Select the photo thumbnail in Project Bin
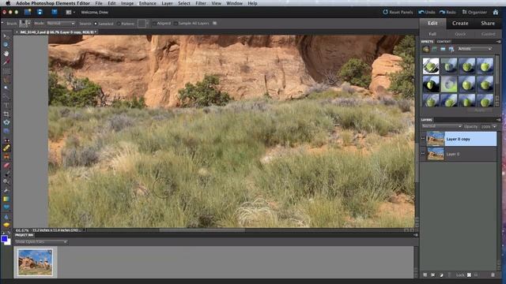The image size is (506, 284). [x=35, y=262]
